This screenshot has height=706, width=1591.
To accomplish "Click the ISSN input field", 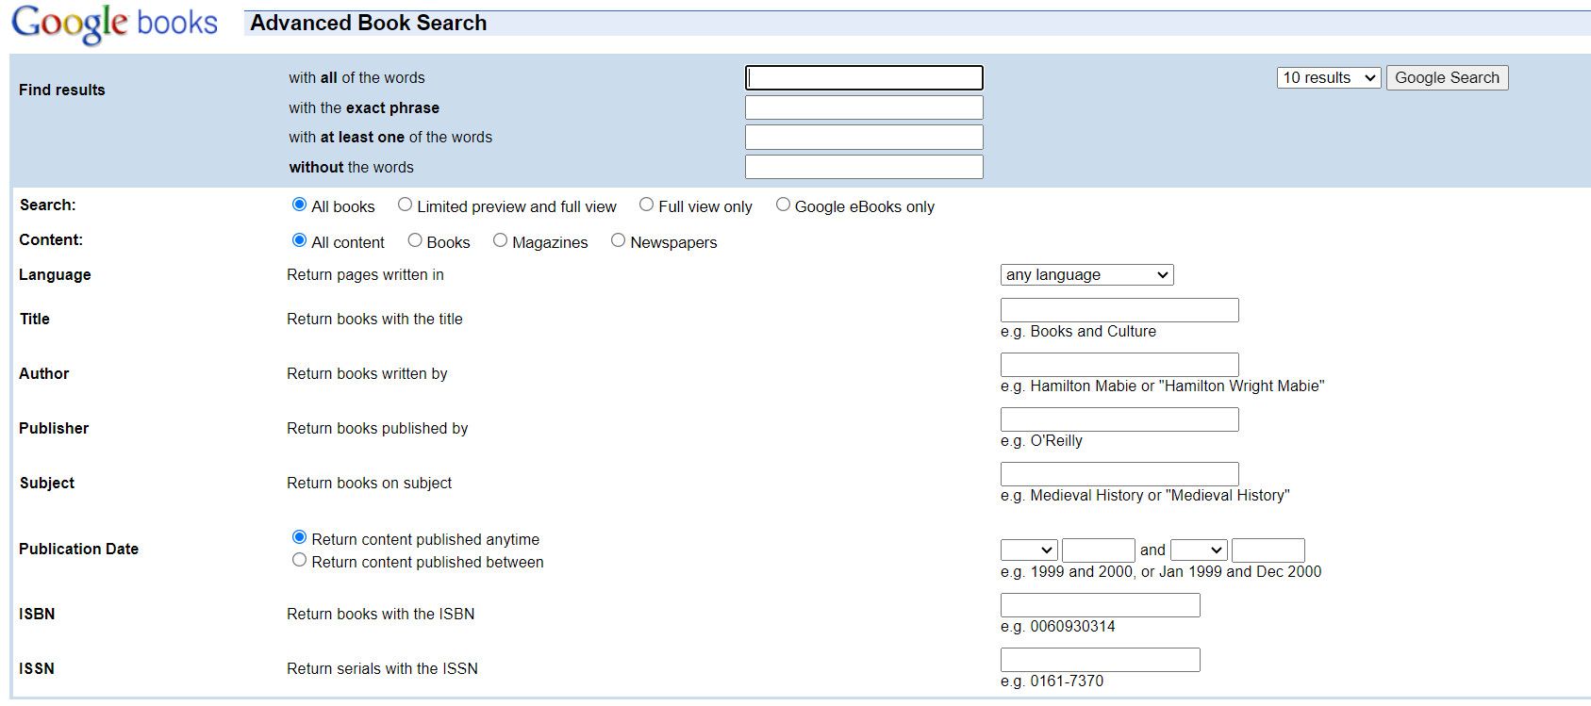I will point(1101,660).
